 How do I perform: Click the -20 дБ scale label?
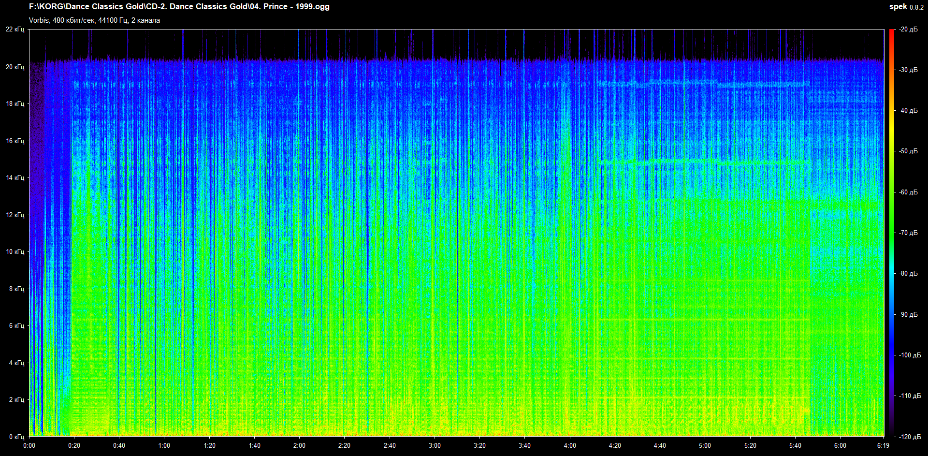pyautogui.click(x=908, y=29)
